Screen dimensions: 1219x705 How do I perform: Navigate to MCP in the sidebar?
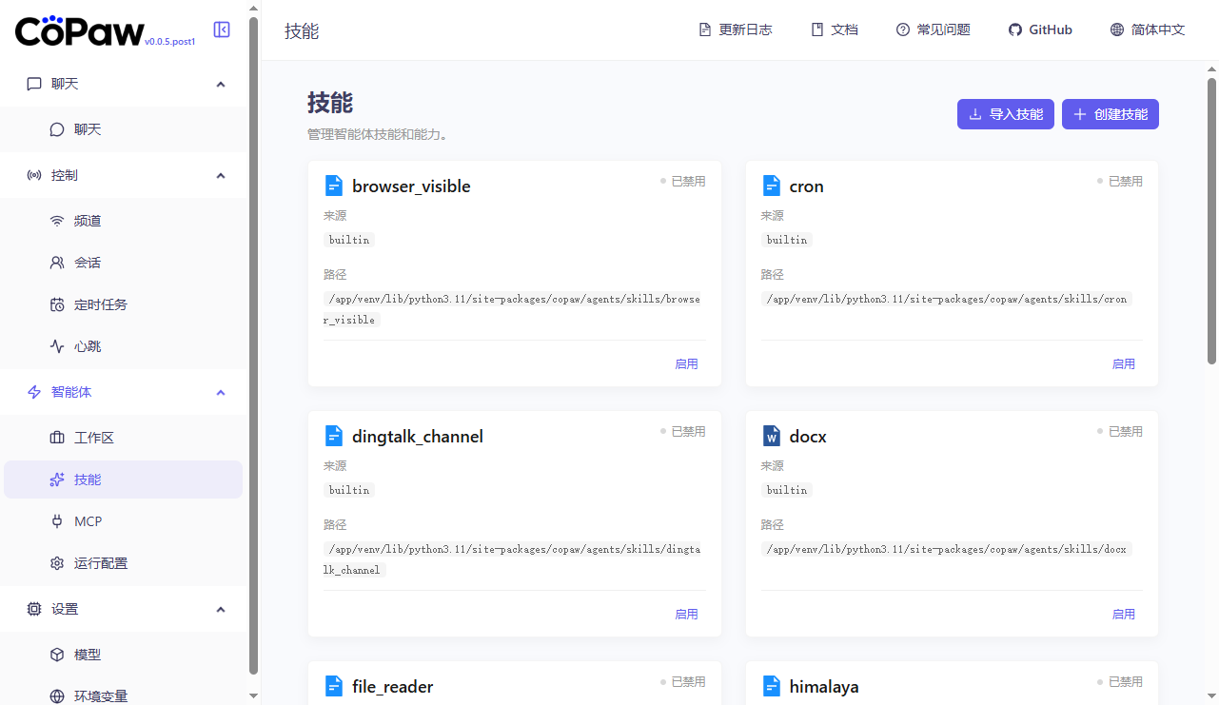(x=88, y=521)
